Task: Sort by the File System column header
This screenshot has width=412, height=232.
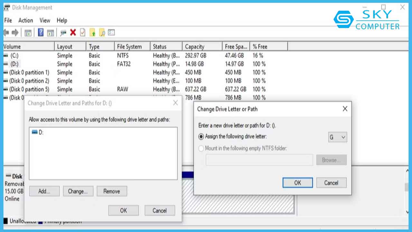Action: (x=132, y=47)
